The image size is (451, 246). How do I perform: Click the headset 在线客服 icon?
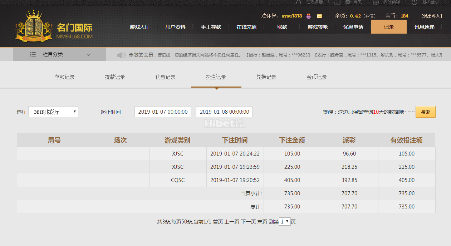point(299,2)
